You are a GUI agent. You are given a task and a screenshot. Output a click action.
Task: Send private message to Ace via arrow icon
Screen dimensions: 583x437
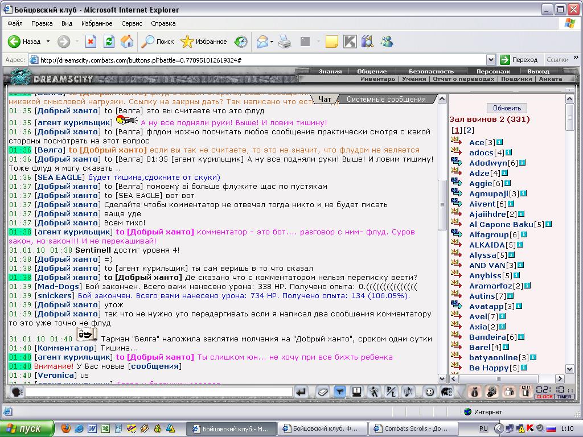click(x=456, y=141)
